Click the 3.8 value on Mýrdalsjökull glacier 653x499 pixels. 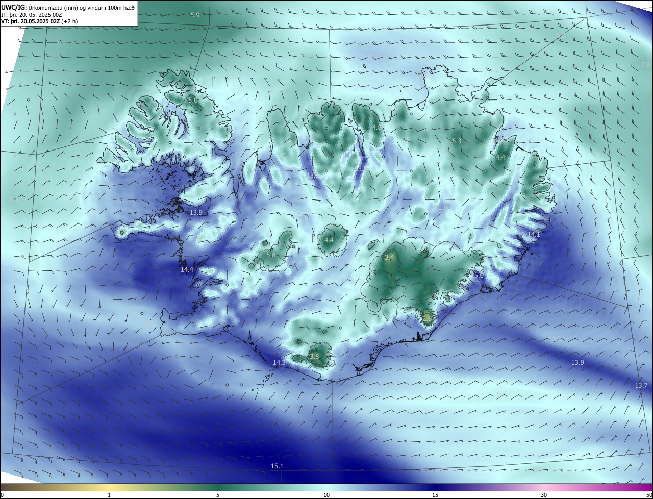coord(314,357)
